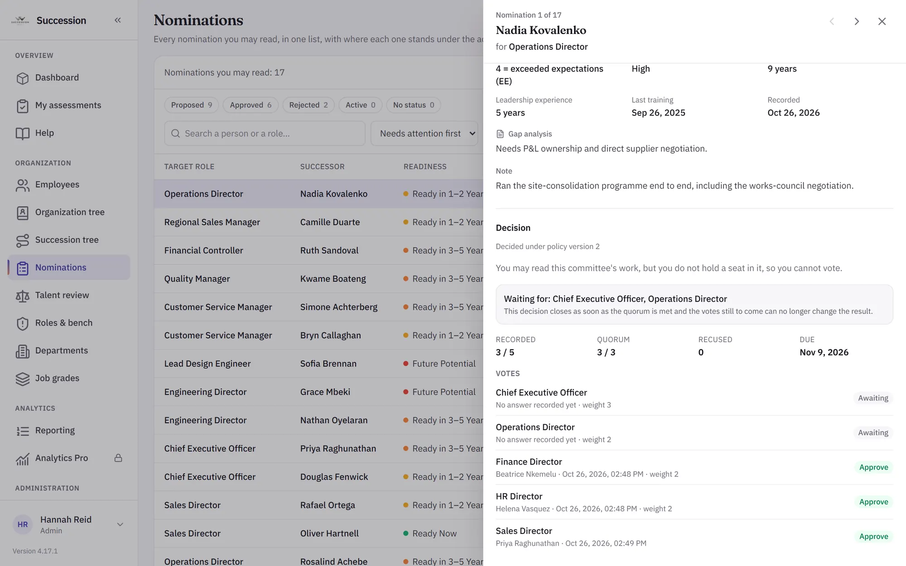This screenshot has width=906, height=566.
Task: Close the nomination detail panel
Action: 882,21
